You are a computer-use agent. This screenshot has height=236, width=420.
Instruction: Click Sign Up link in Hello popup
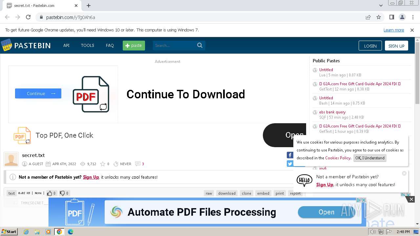325,185
